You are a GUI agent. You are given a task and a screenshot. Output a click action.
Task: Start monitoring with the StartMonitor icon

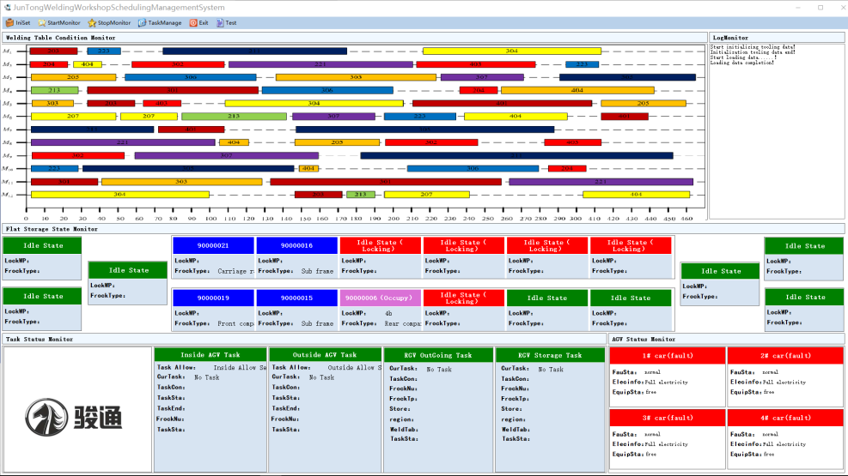[42, 23]
